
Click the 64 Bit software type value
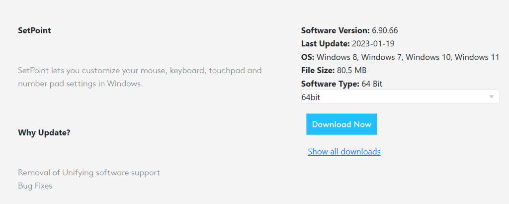click(x=372, y=84)
